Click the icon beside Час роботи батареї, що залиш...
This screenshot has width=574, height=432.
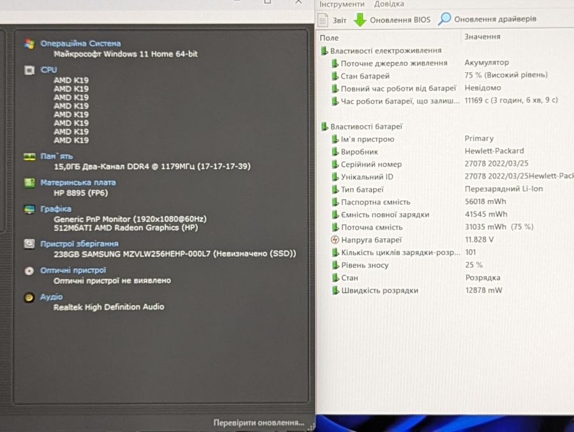[x=334, y=101]
